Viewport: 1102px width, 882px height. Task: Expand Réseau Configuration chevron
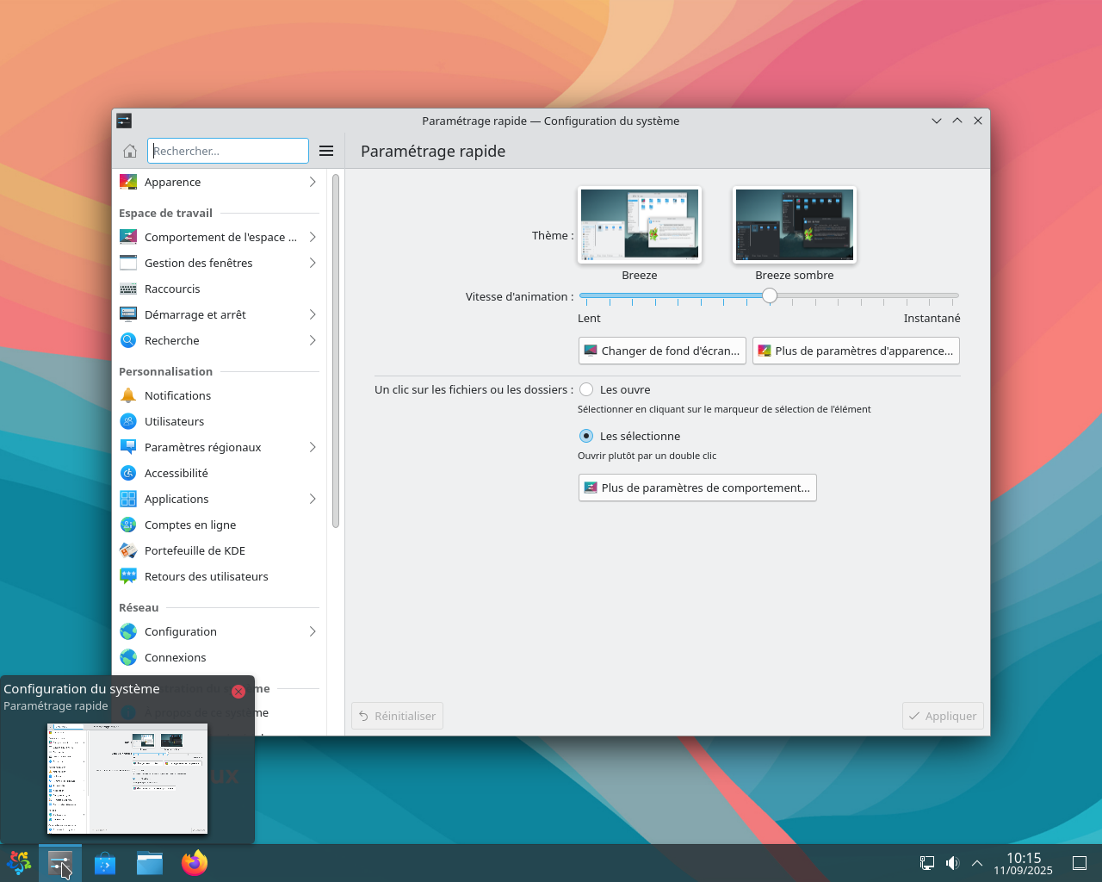coord(313,631)
